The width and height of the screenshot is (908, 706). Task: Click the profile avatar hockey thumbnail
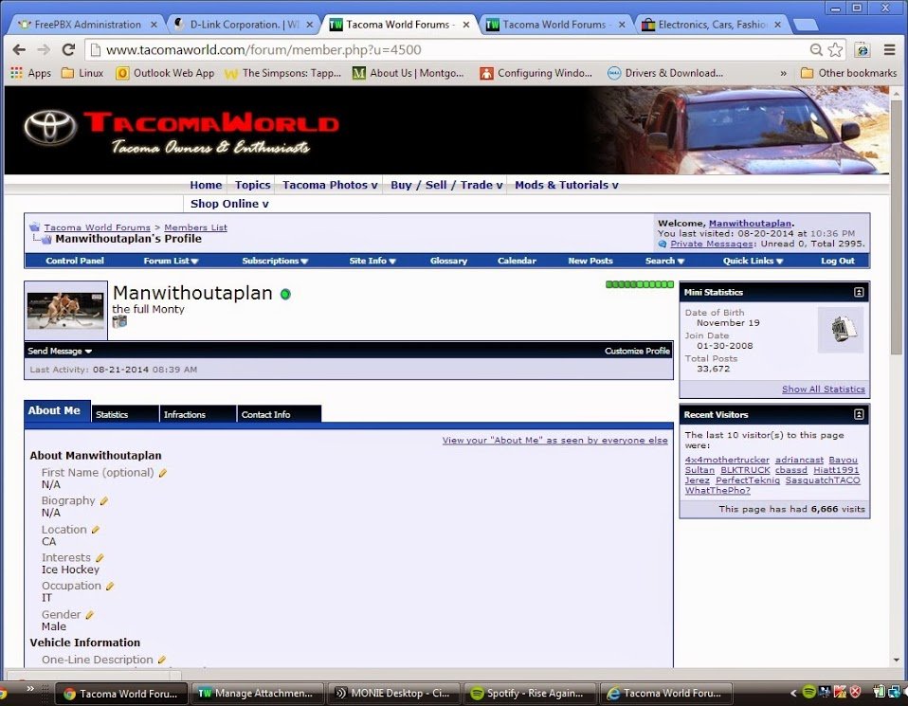[x=65, y=311]
